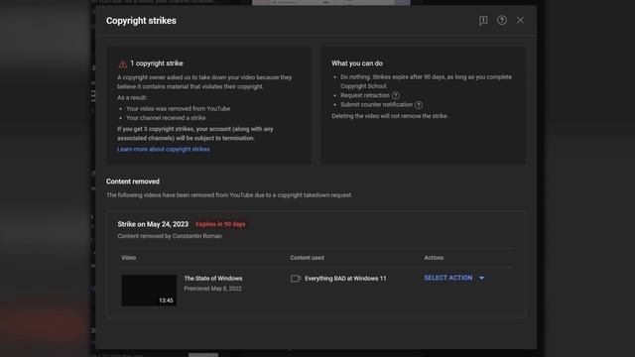Click the Strike on May 24, 2023 heading
The image size is (635, 357).
153,224
